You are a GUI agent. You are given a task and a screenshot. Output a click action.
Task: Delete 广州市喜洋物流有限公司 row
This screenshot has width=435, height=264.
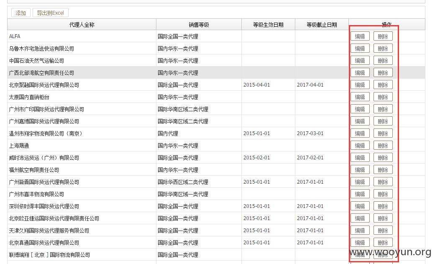point(383,194)
